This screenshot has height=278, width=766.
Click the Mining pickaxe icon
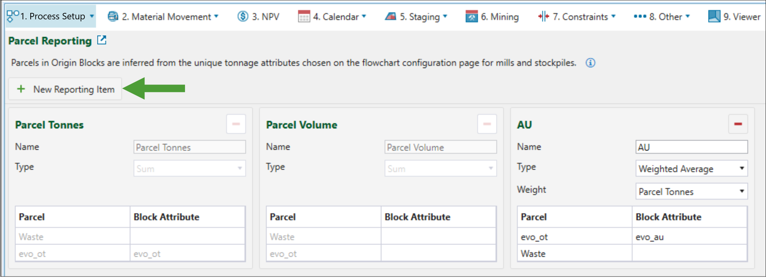coord(471,16)
